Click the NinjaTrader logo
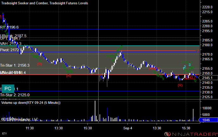Viewport: 218px width, 137px height. [x=191, y=134]
